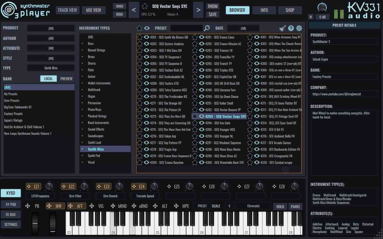Open the XY PAD panel

point(10,204)
